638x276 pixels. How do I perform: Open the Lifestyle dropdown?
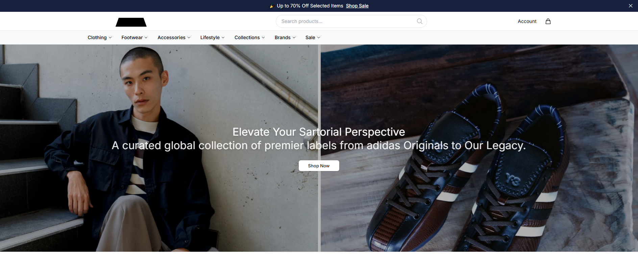click(213, 37)
